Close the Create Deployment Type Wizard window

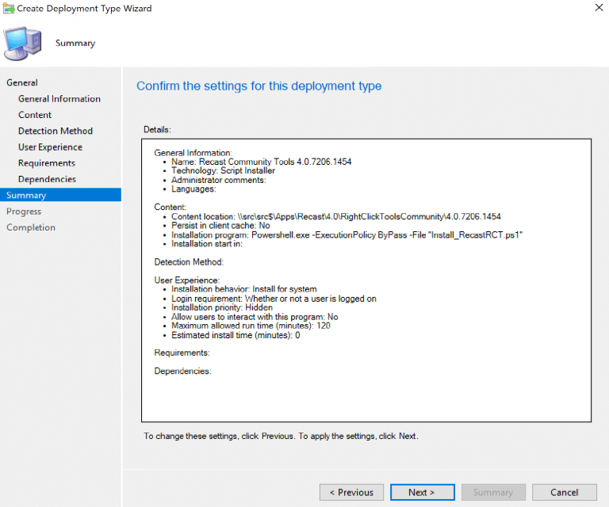pyautogui.click(x=593, y=9)
